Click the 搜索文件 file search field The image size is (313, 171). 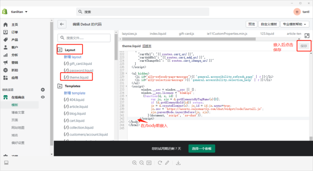click(x=86, y=38)
